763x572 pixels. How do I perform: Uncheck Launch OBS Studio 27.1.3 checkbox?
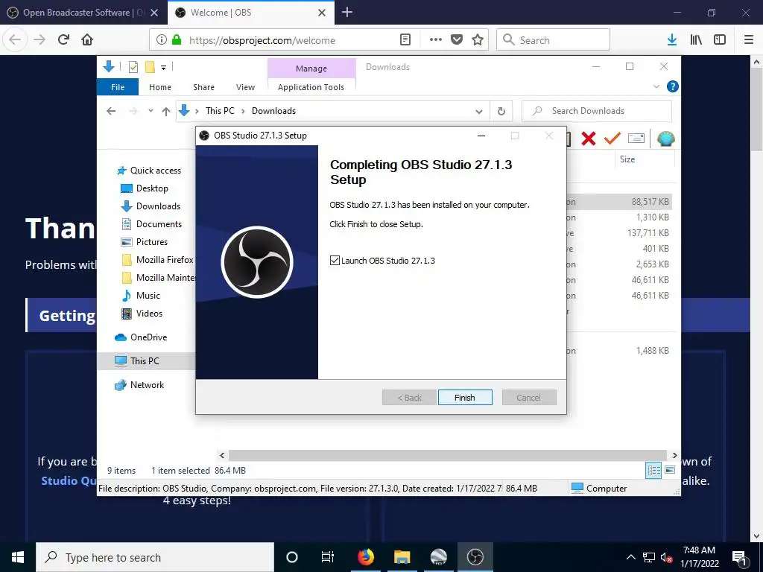[335, 261]
